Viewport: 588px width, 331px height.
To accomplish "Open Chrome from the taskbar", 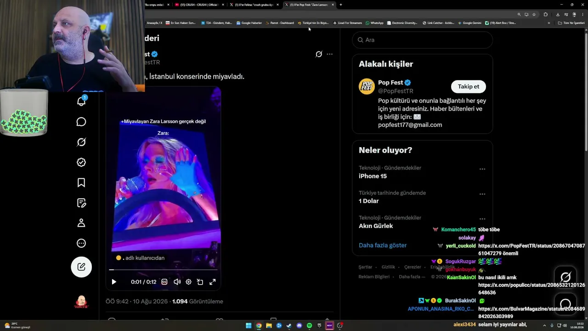I will pyautogui.click(x=259, y=325).
